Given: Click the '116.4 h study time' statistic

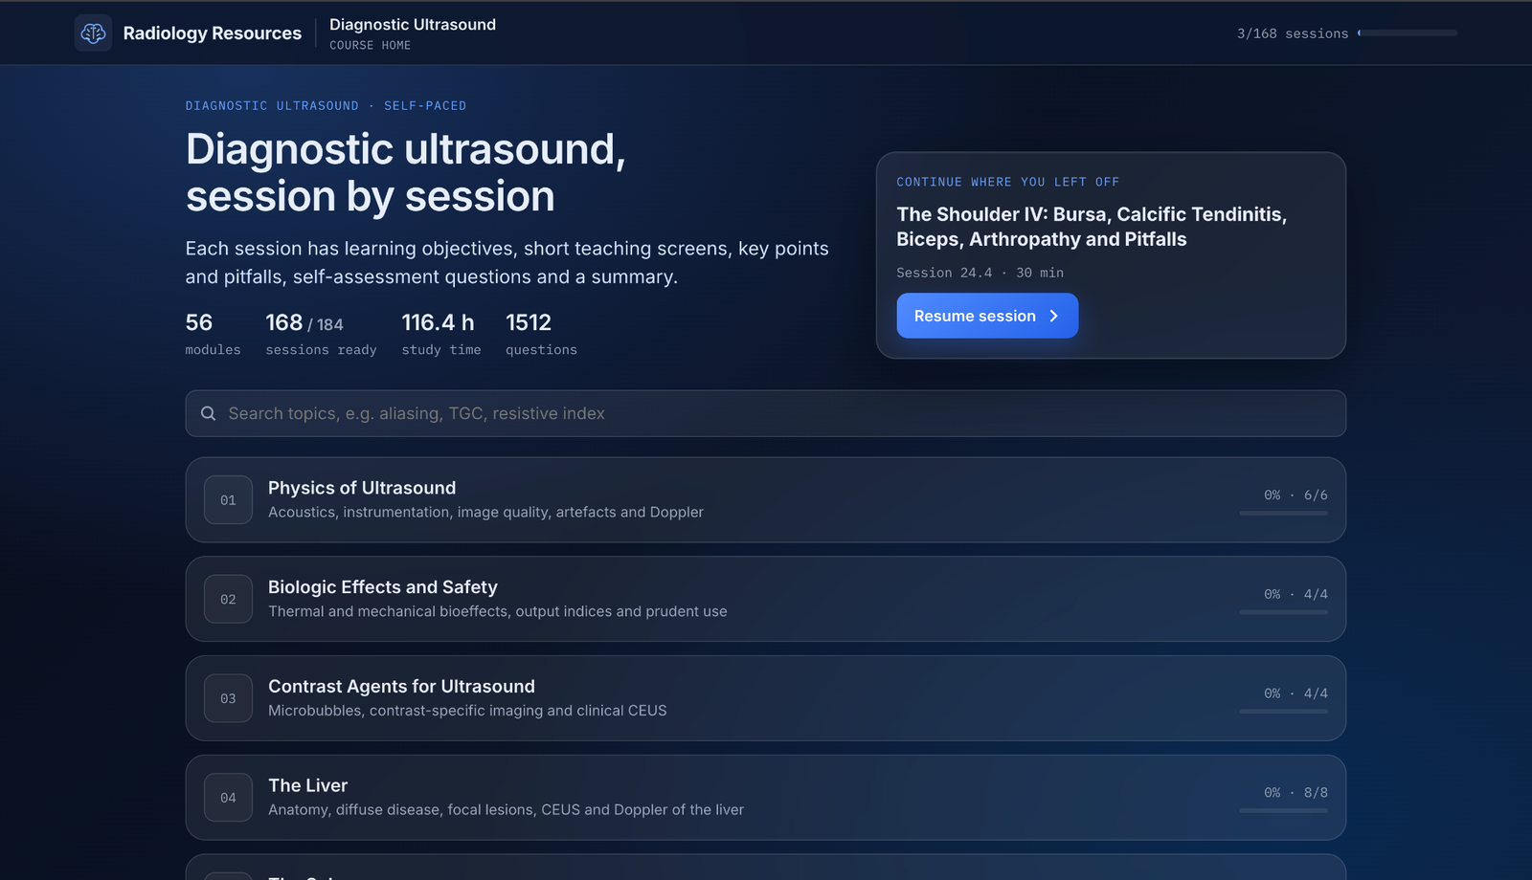Looking at the screenshot, I should tap(441, 334).
